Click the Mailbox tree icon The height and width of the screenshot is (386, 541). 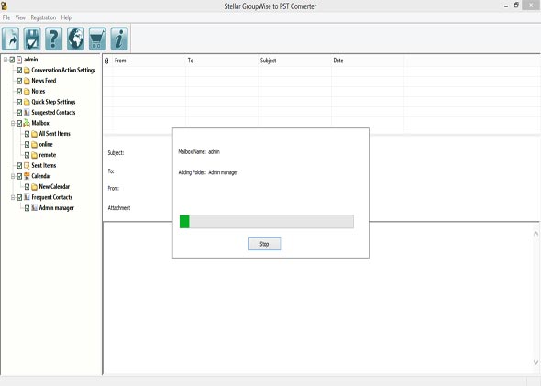click(27, 123)
